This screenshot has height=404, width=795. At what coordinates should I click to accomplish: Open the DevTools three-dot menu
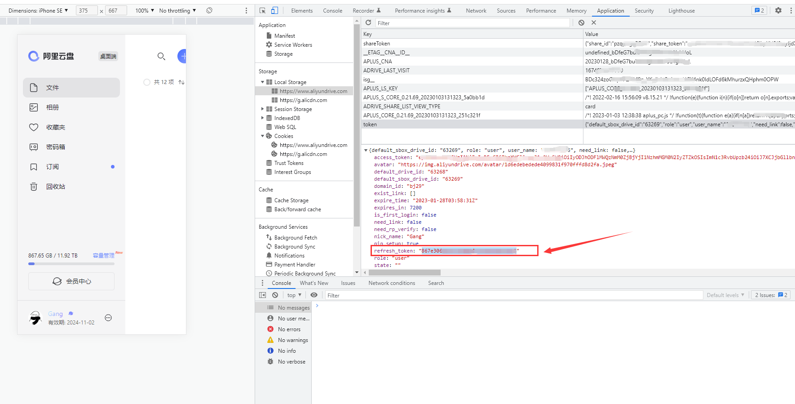pos(791,10)
